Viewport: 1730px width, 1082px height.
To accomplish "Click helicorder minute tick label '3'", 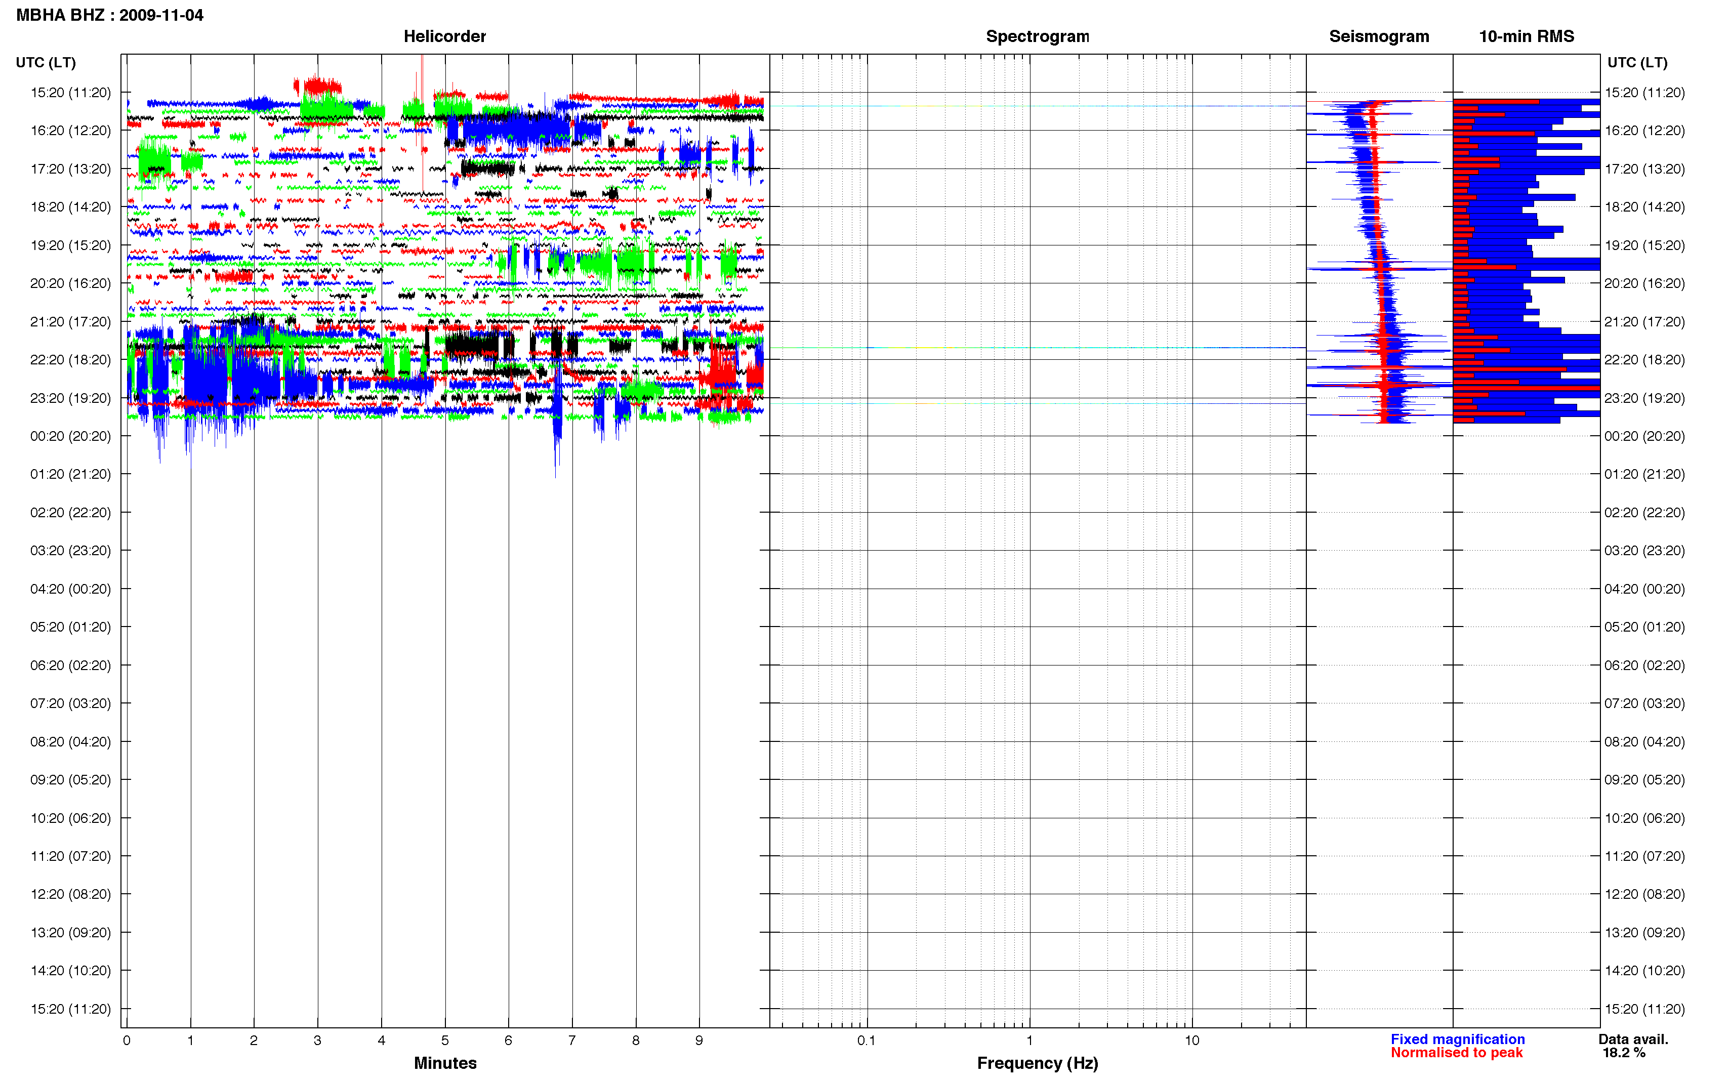I will 318,1041.
